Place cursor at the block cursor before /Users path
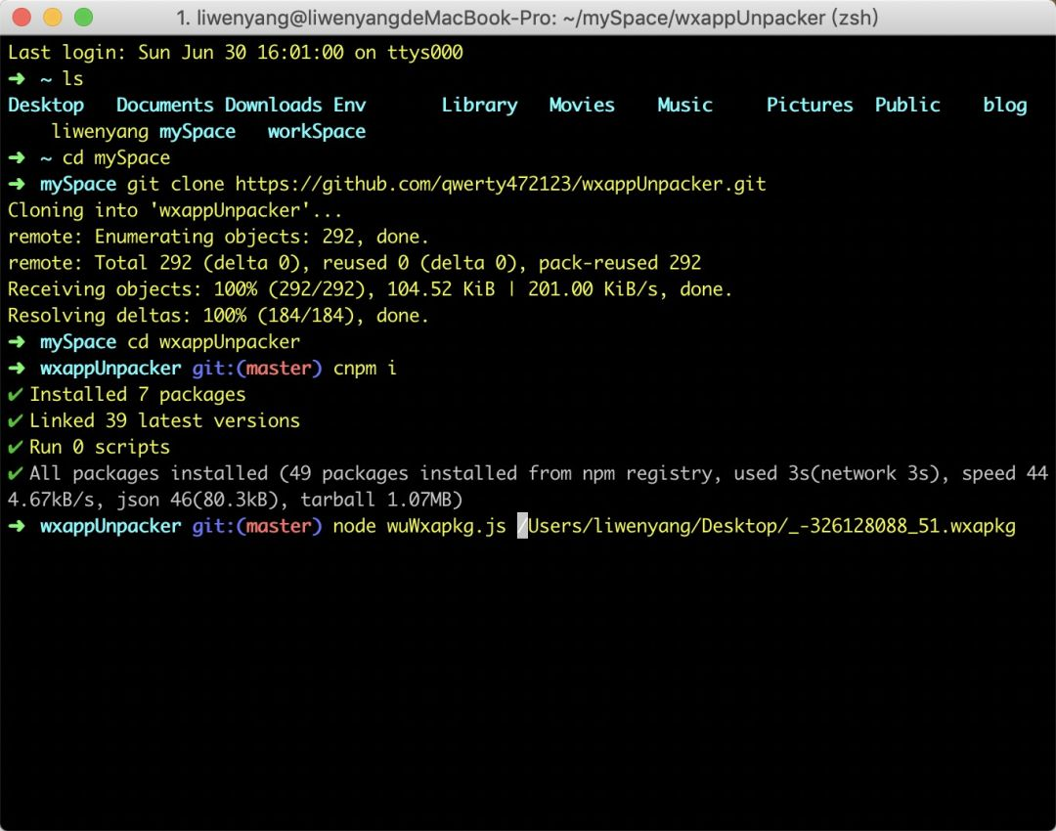 click(522, 527)
